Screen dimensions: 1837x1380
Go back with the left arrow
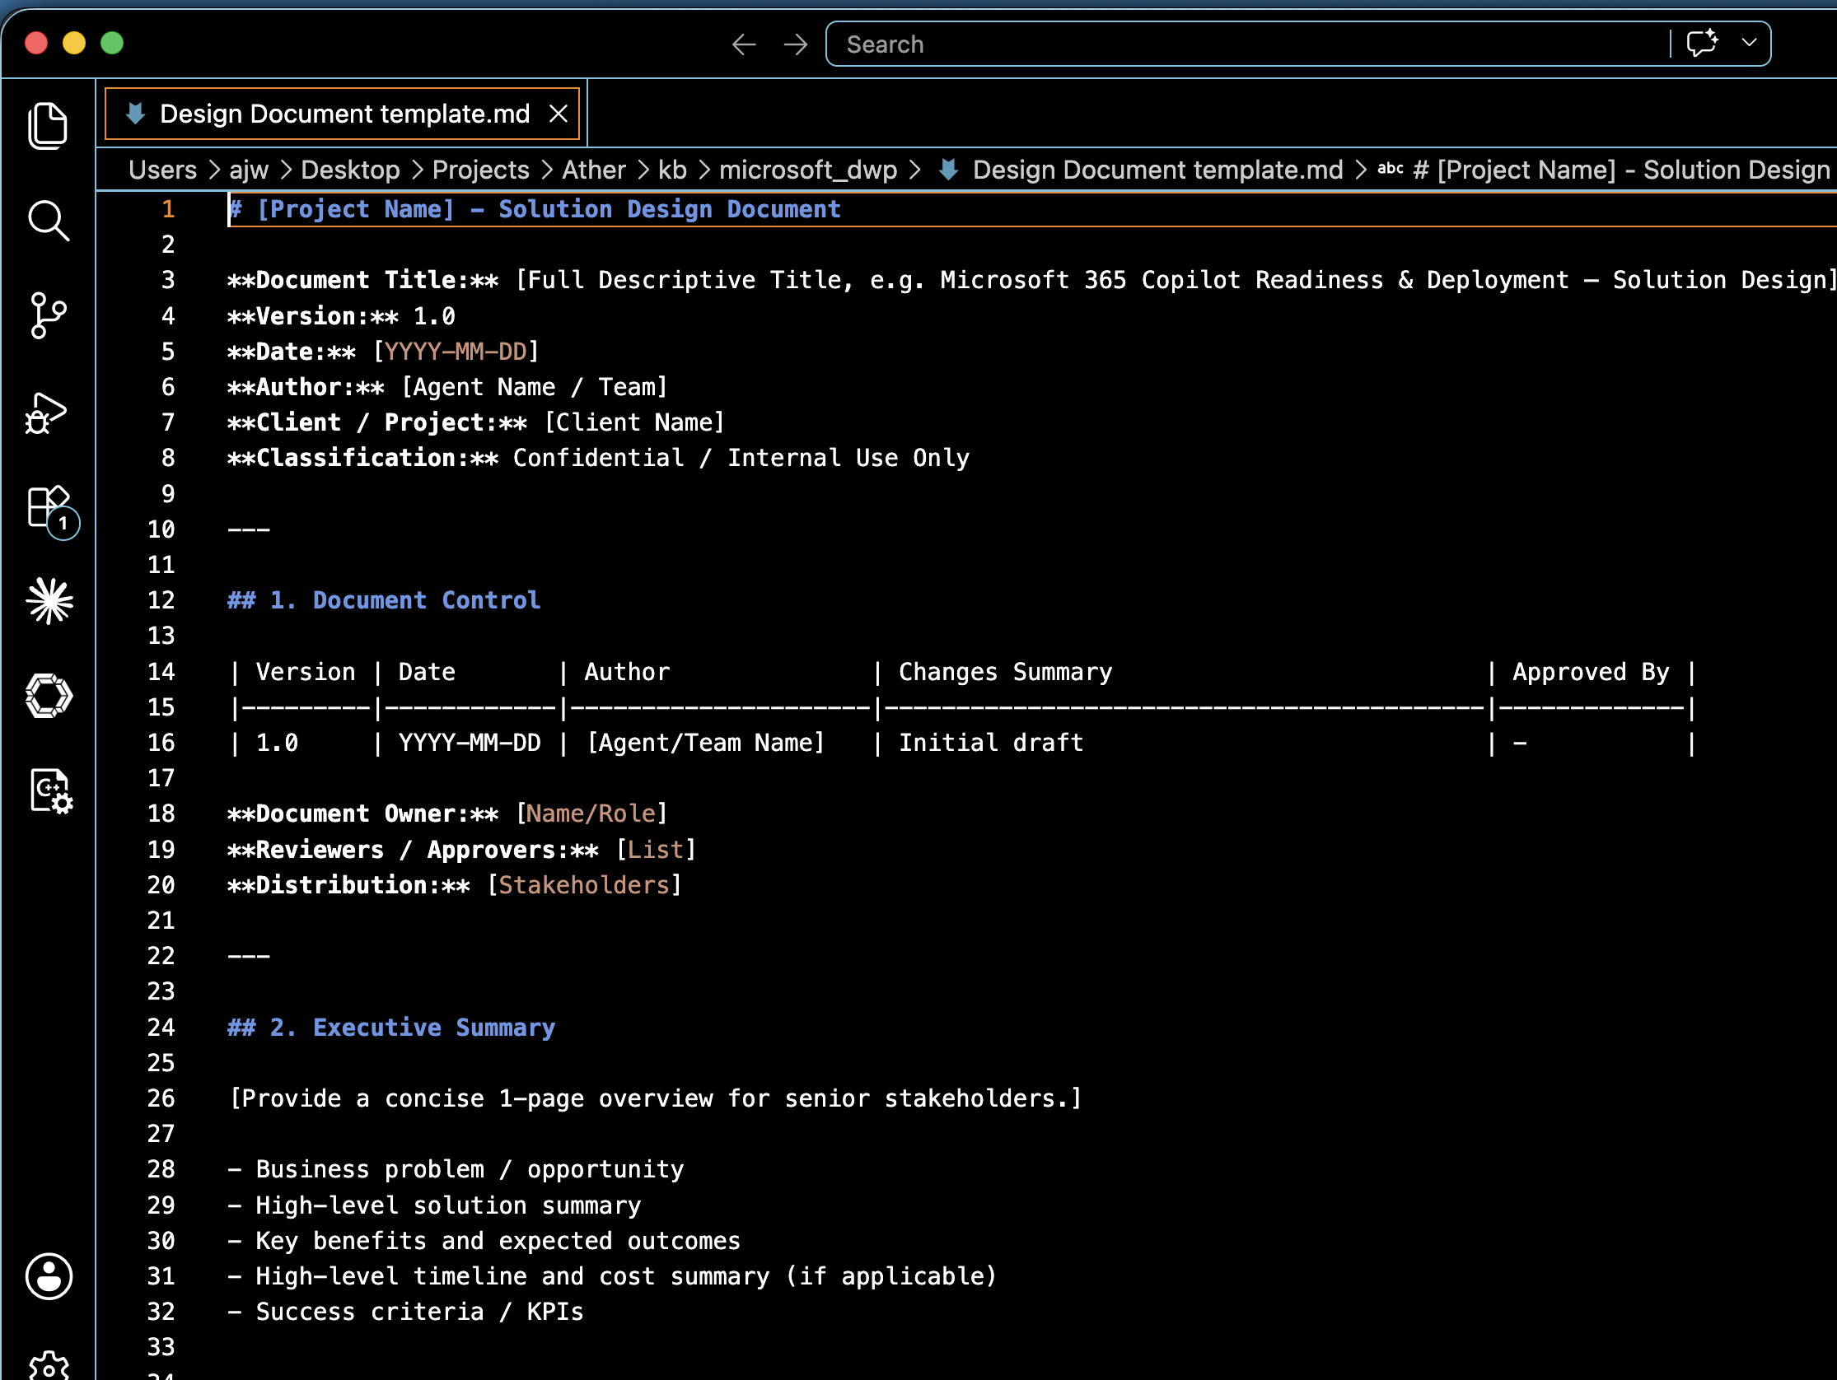click(743, 44)
